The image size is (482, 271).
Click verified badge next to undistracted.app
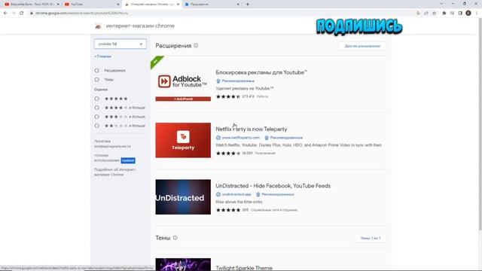click(218, 194)
